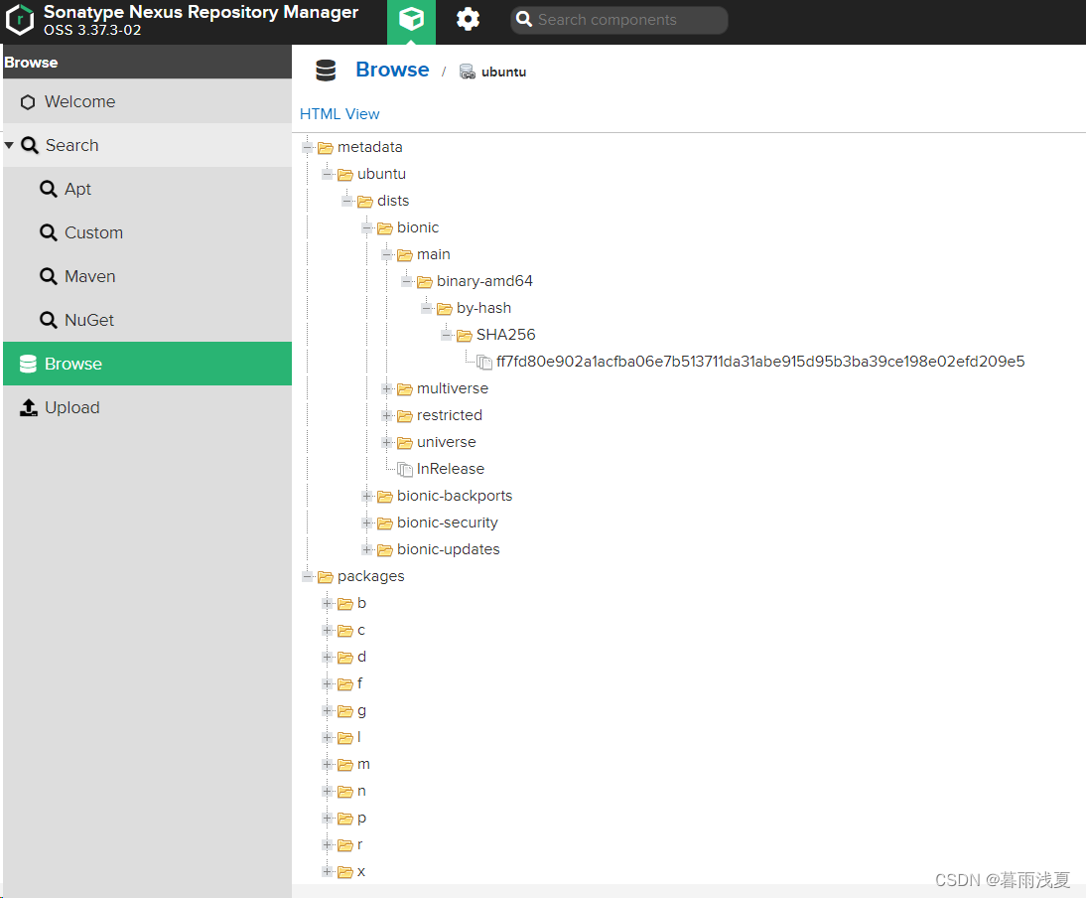The image size is (1086, 898).
Task: Open the Maven search menu item
Action: (89, 276)
